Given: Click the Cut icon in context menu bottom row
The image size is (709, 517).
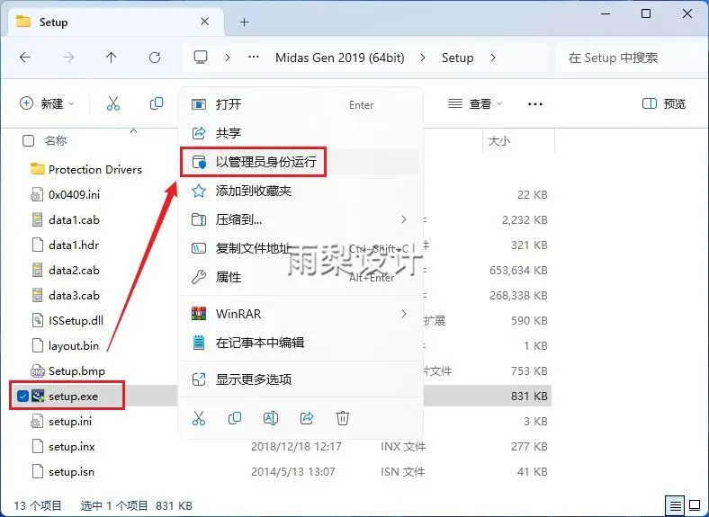Looking at the screenshot, I should [x=199, y=418].
